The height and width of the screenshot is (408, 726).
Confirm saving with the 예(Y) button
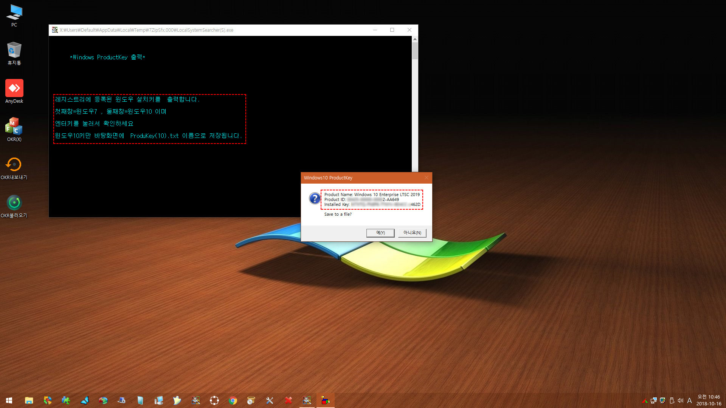(x=380, y=233)
